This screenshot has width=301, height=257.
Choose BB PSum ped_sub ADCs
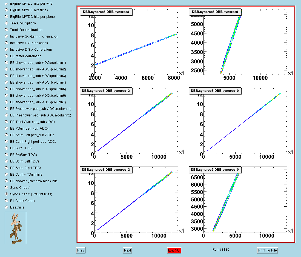tap(6, 128)
